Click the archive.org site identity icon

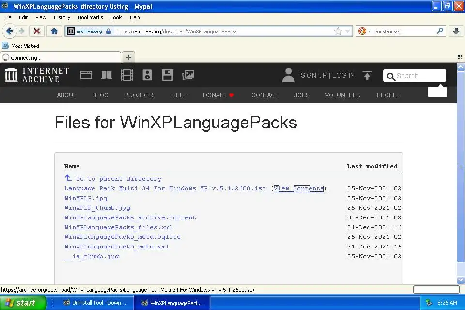[71, 31]
